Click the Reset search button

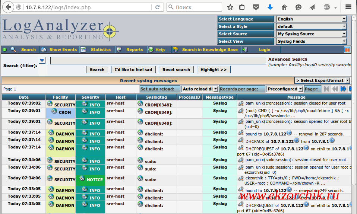pos(176,70)
